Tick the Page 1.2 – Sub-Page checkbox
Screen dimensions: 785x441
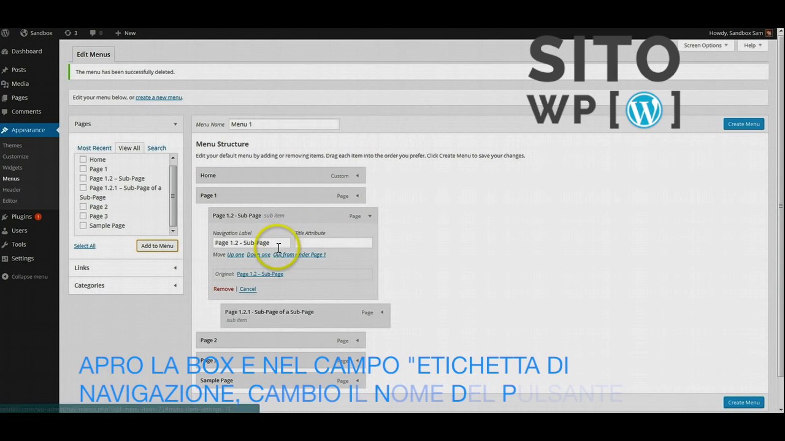point(83,178)
